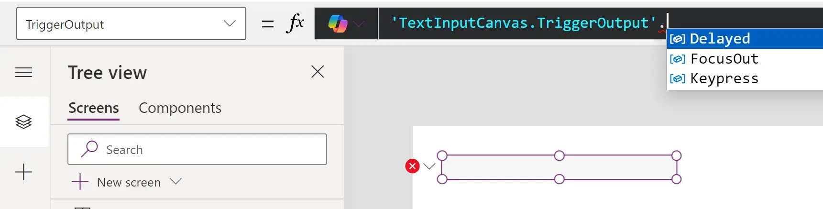Image resolution: width=823 pixels, height=209 pixels.
Task: Click the red error icon on canvas
Action: pyautogui.click(x=412, y=166)
